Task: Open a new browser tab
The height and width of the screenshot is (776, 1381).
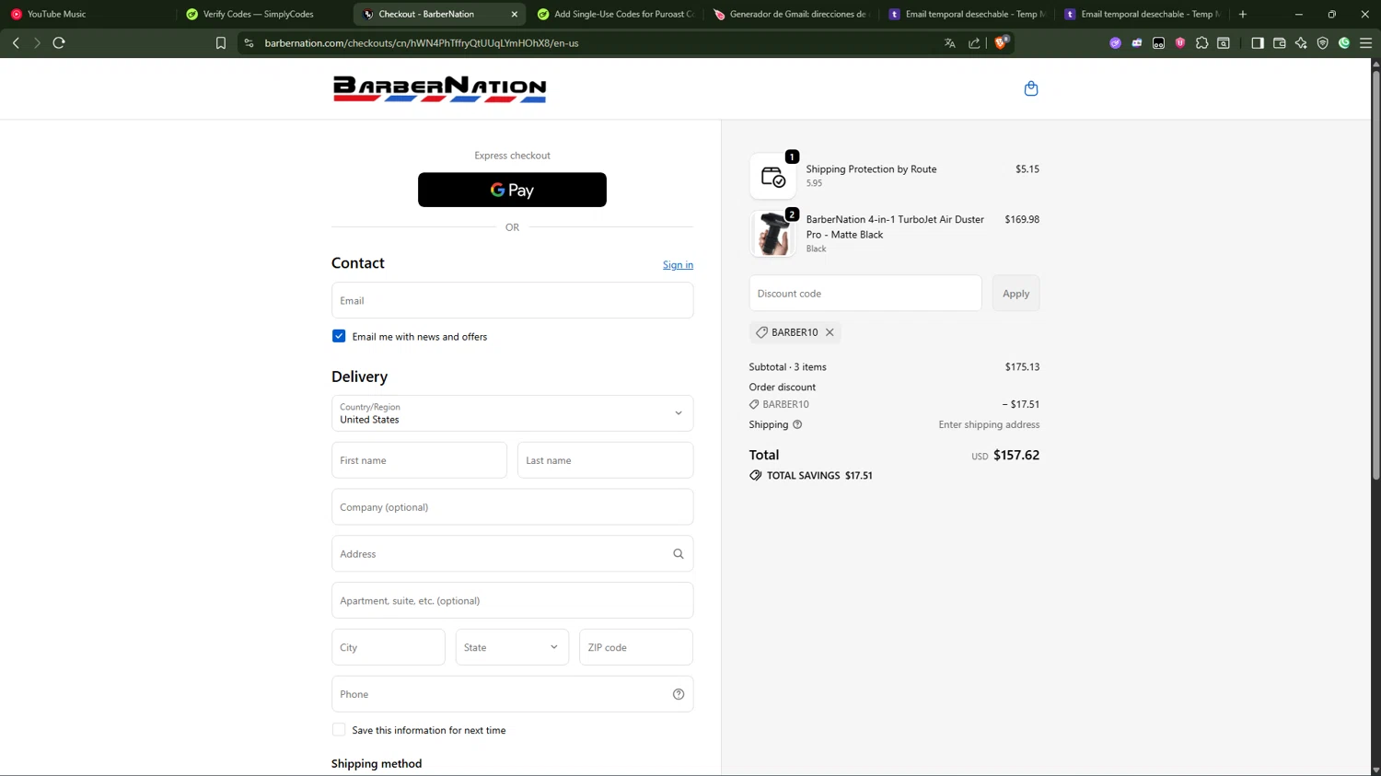Action: pyautogui.click(x=1243, y=14)
